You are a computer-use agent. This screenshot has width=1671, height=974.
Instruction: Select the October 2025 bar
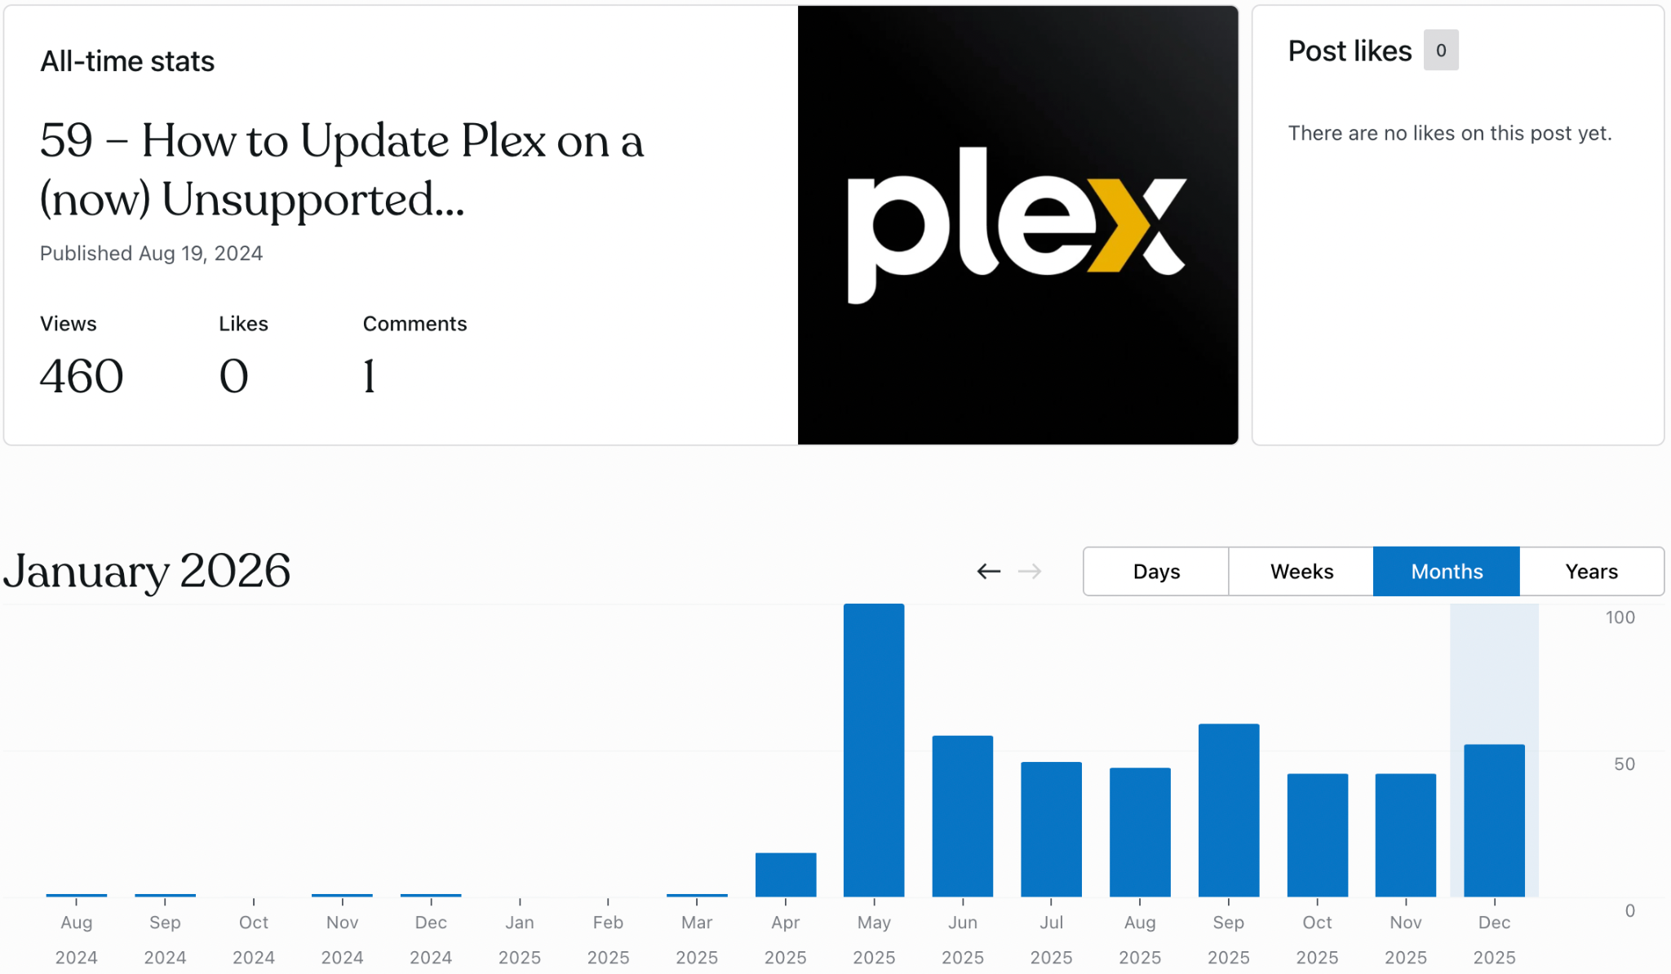(x=1317, y=835)
